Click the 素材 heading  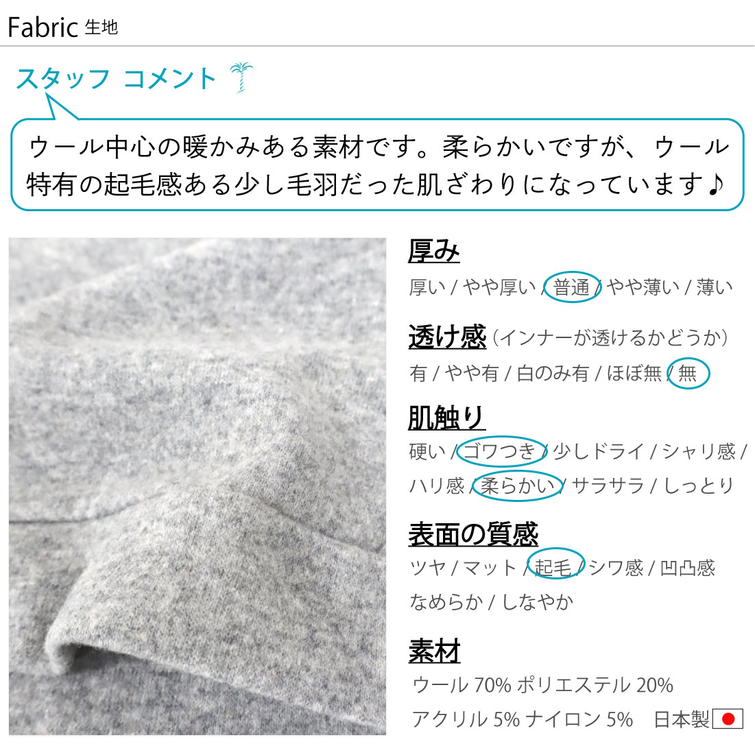434,651
